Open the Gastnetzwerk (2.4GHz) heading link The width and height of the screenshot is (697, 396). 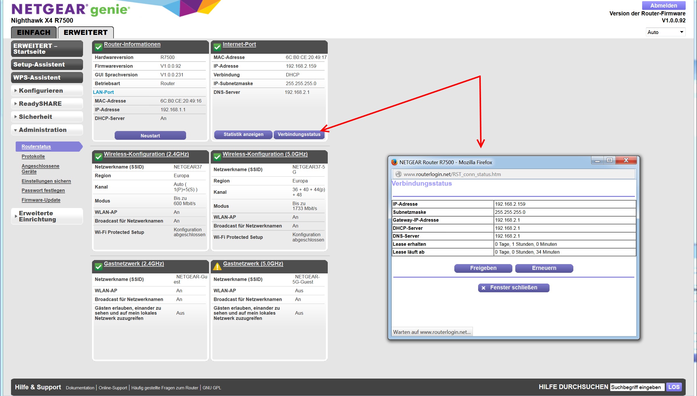(134, 264)
